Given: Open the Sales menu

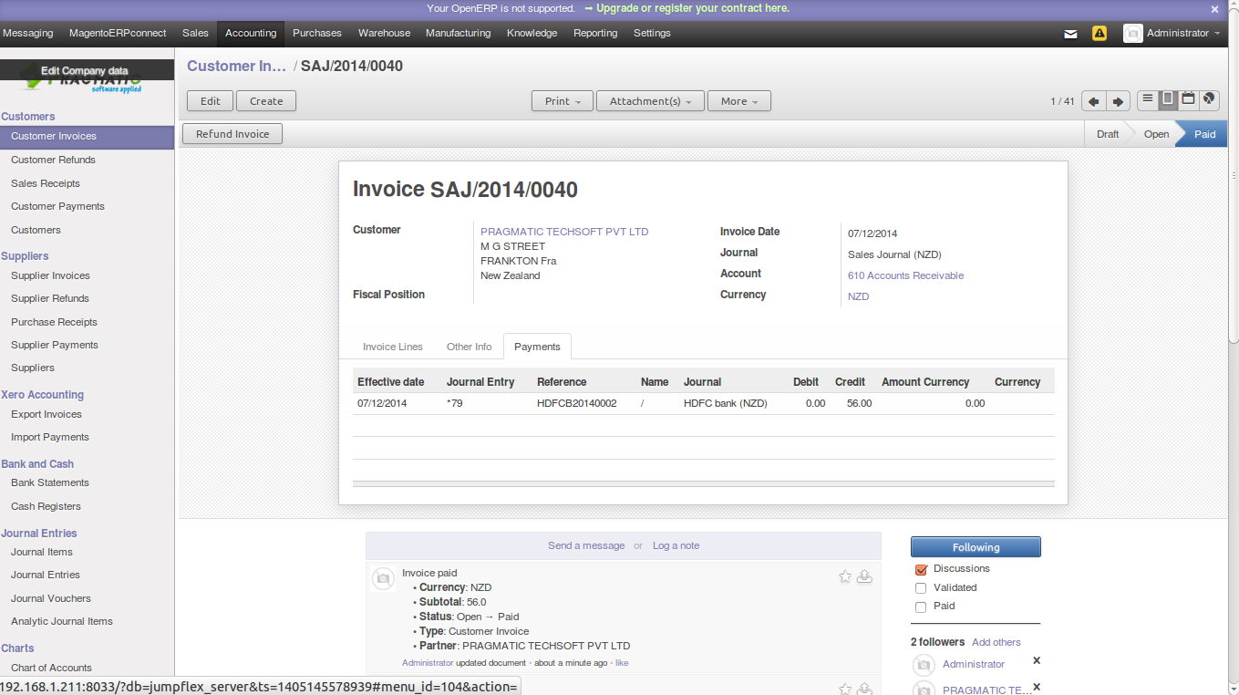Looking at the screenshot, I should tap(195, 33).
